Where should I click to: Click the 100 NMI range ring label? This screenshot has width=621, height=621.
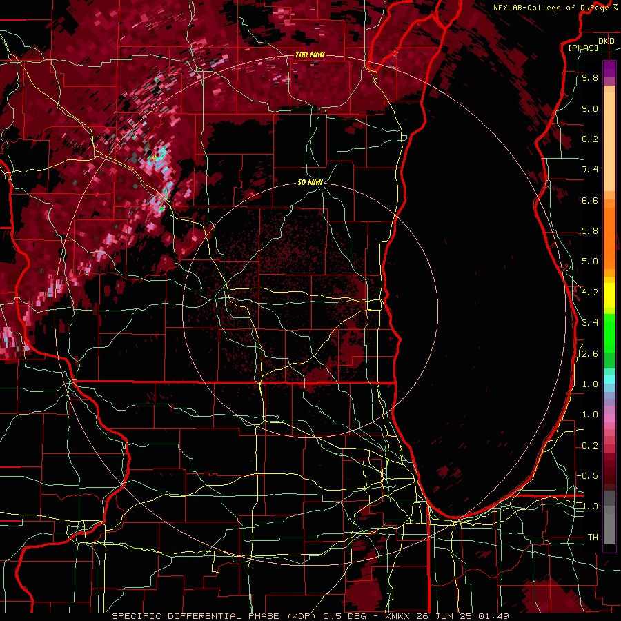pyautogui.click(x=310, y=55)
